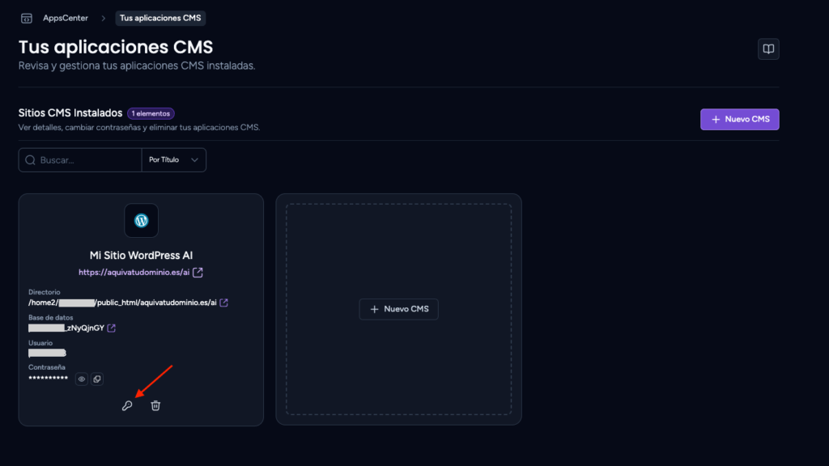Expand the Por Título sort dropdown
Screen dimensions: 829x466
[173, 160]
